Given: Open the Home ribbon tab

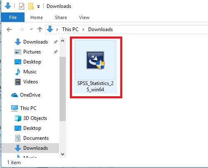Looking at the screenshot, I should 37,17.
